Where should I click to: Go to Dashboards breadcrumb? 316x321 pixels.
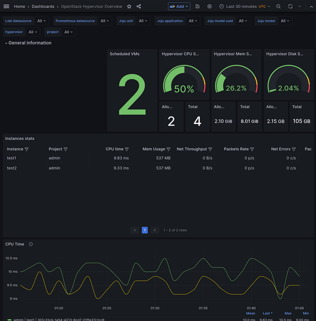[x=43, y=6]
